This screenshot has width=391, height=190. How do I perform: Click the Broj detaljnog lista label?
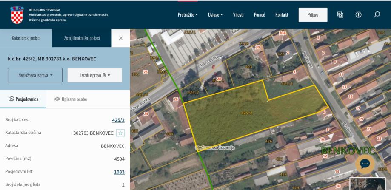[x=23, y=184]
